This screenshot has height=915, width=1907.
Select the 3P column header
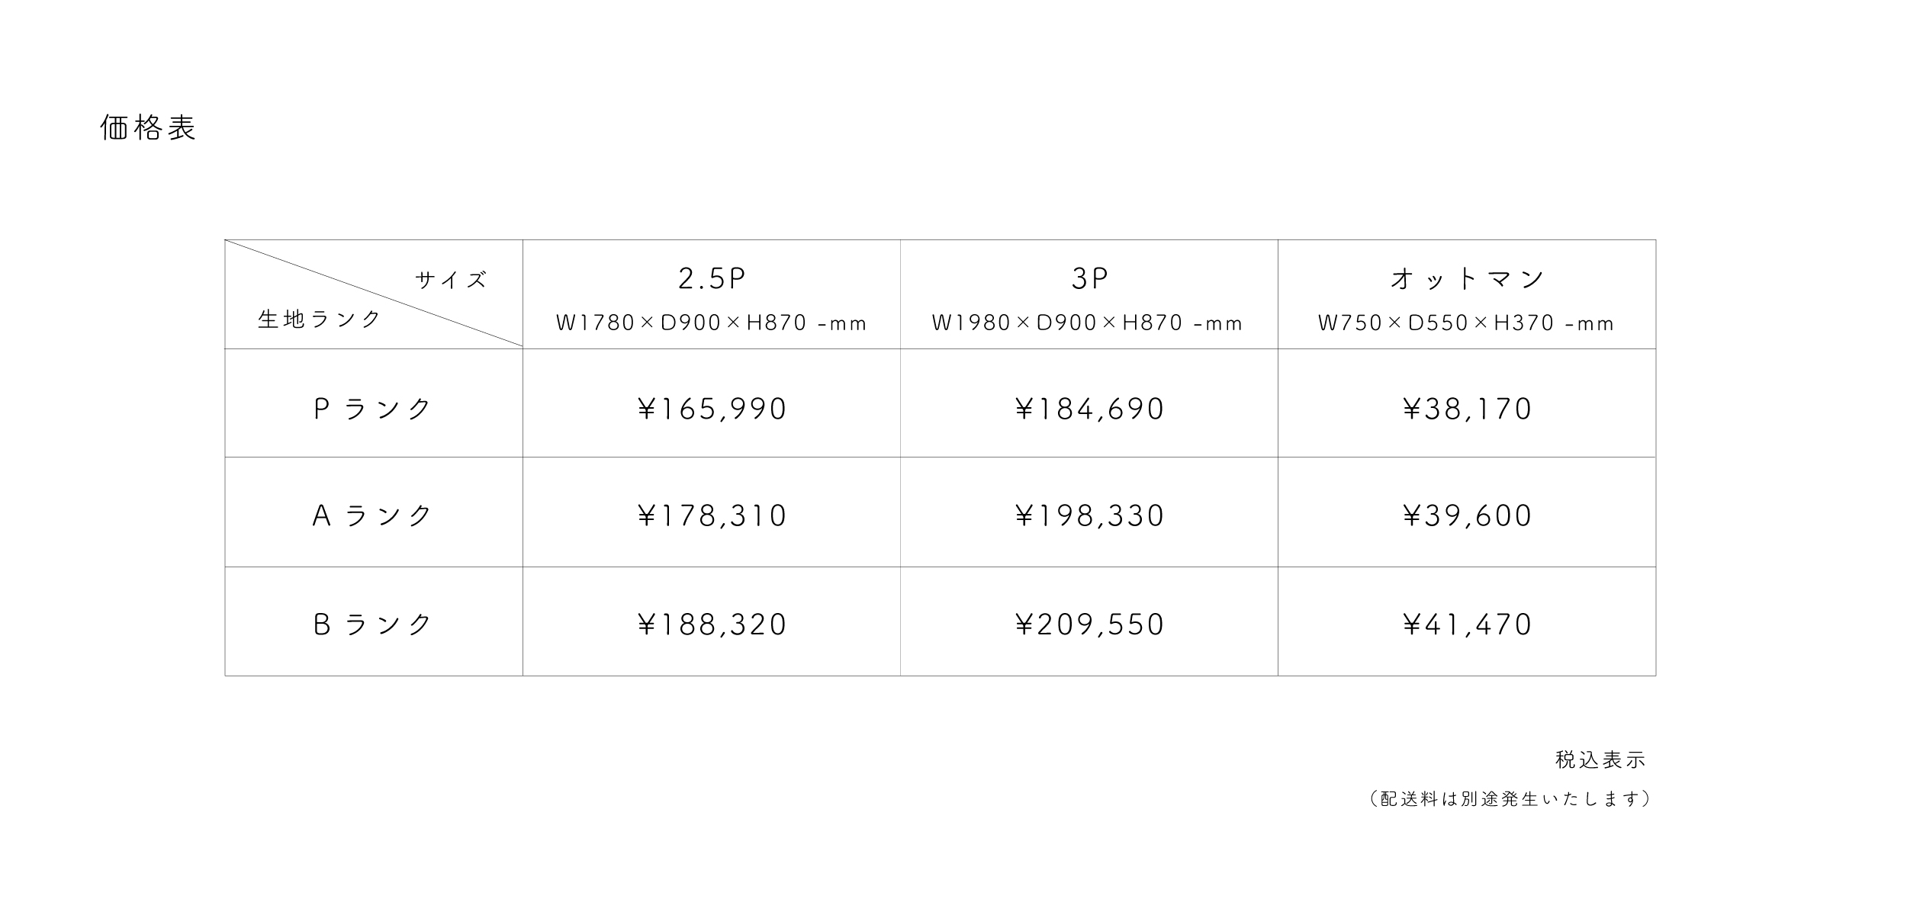[x=1089, y=279]
